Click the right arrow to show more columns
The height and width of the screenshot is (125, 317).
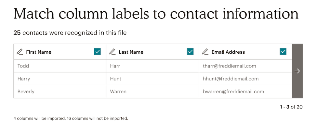tap(297, 71)
